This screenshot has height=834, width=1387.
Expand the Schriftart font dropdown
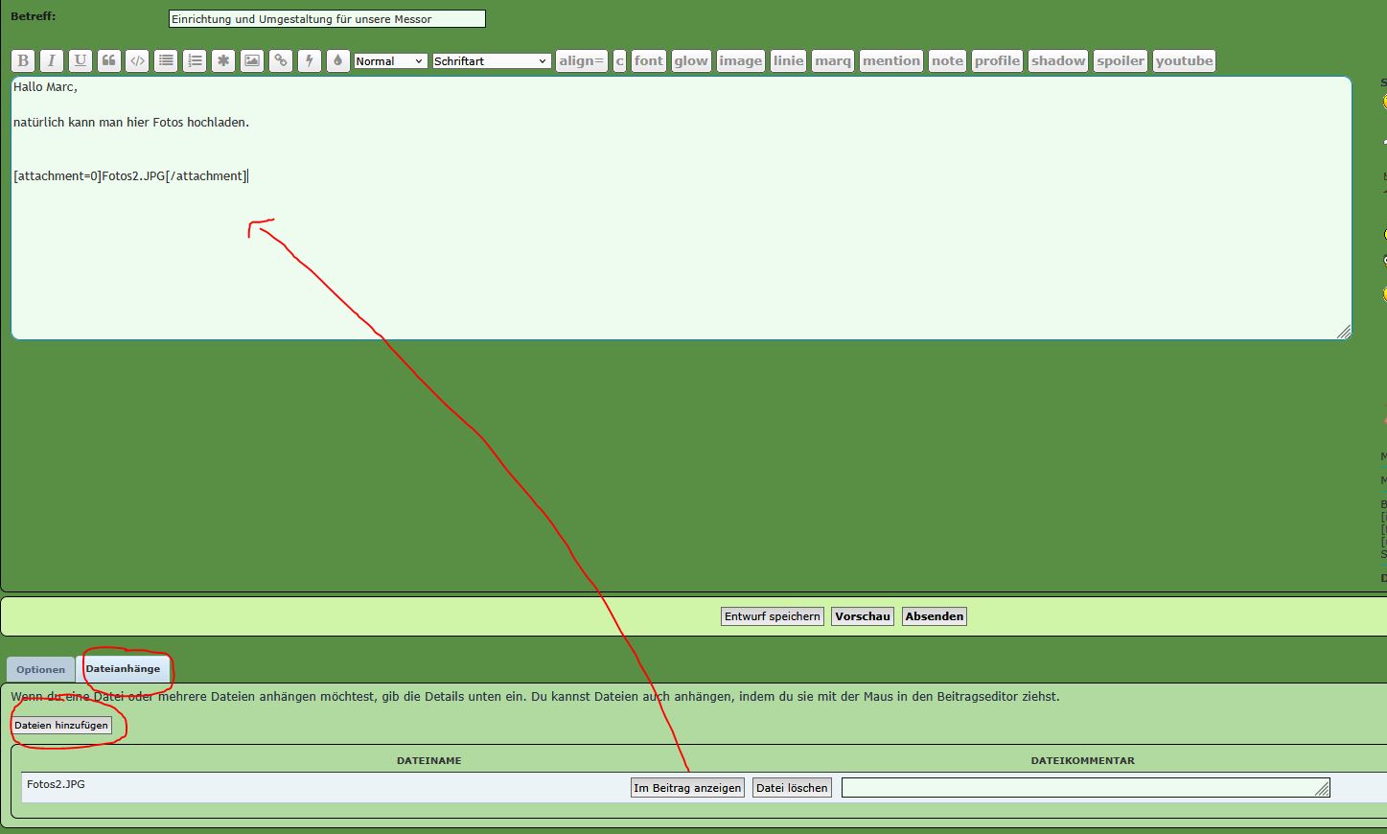491,60
